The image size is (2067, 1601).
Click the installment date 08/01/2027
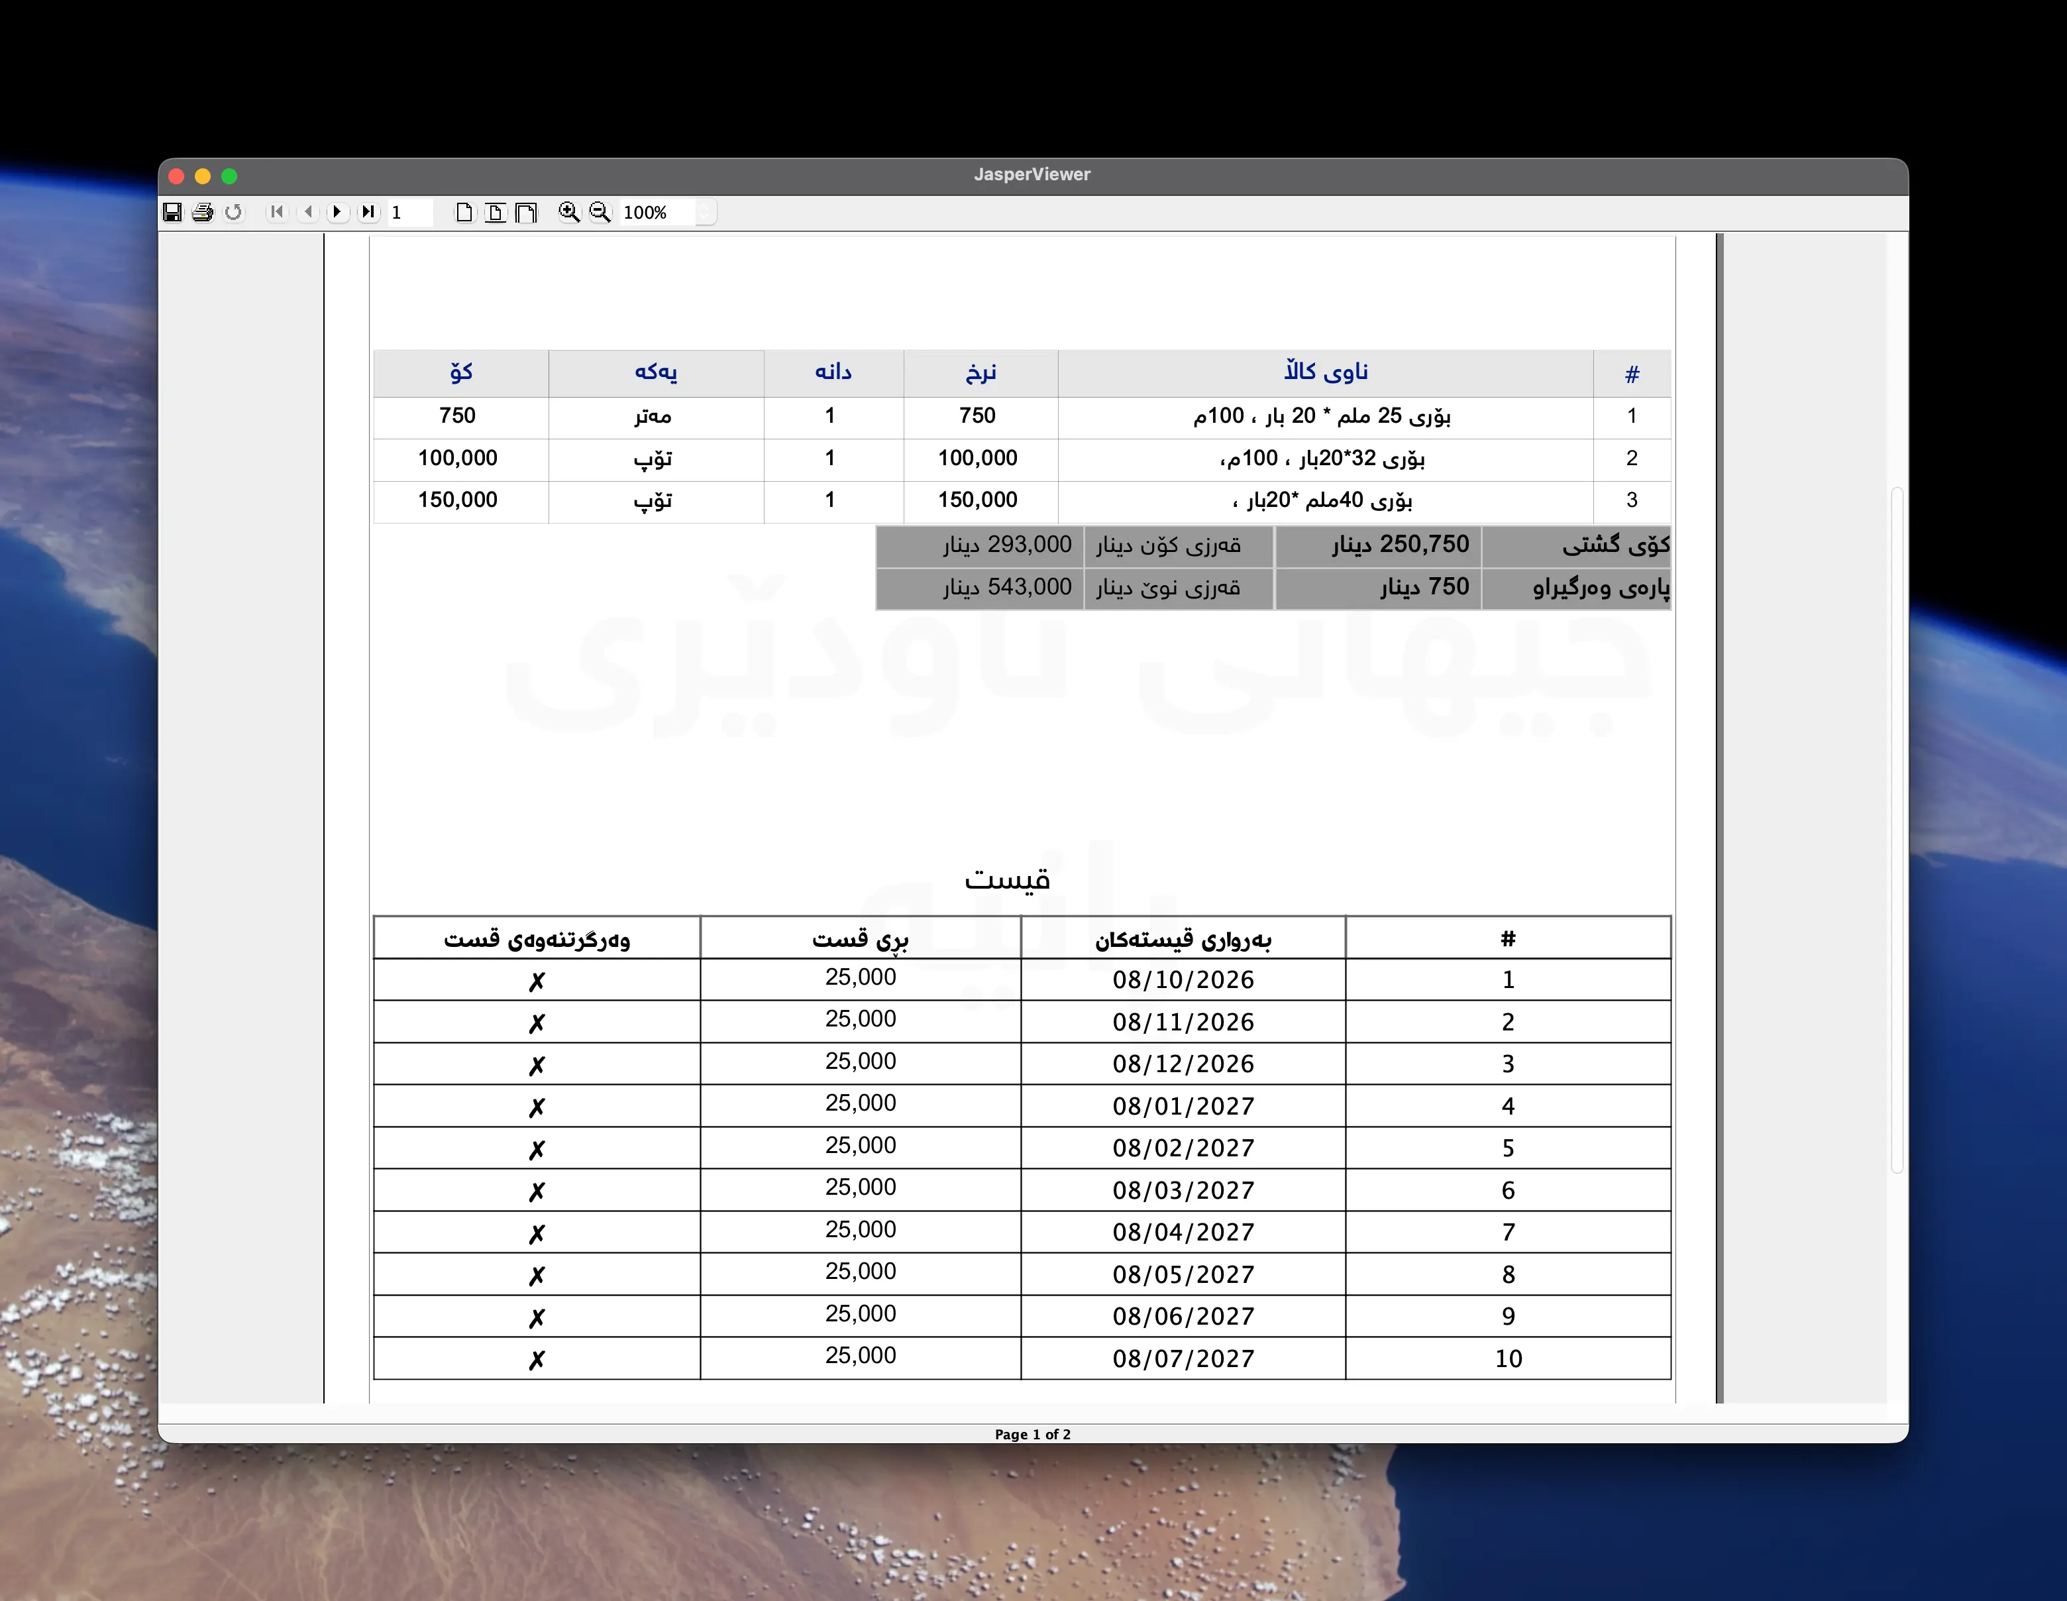[x=1183, y=1107]
